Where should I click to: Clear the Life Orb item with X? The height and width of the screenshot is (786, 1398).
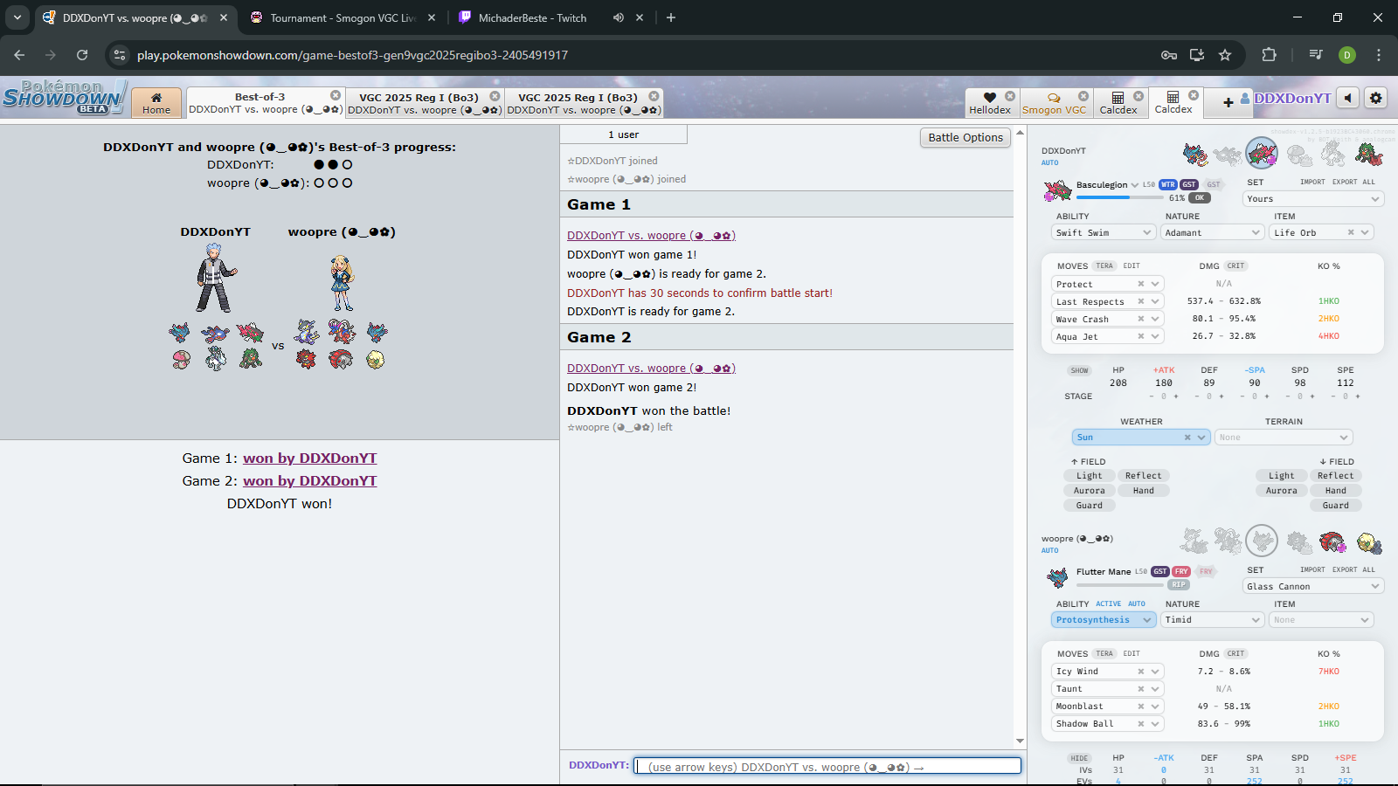coord(1351,232)
